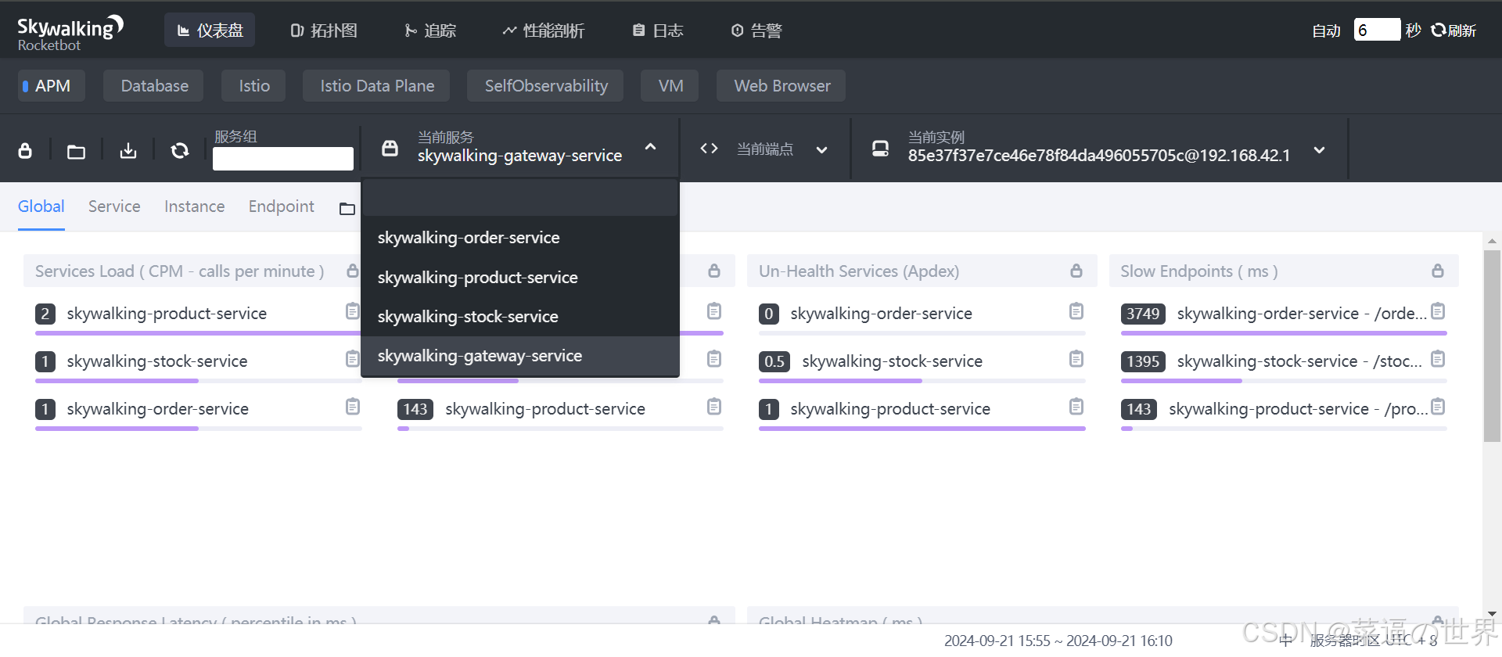
Task: Copy skywalking-product-service name in Services Load
Action: [x=352, y=312]
